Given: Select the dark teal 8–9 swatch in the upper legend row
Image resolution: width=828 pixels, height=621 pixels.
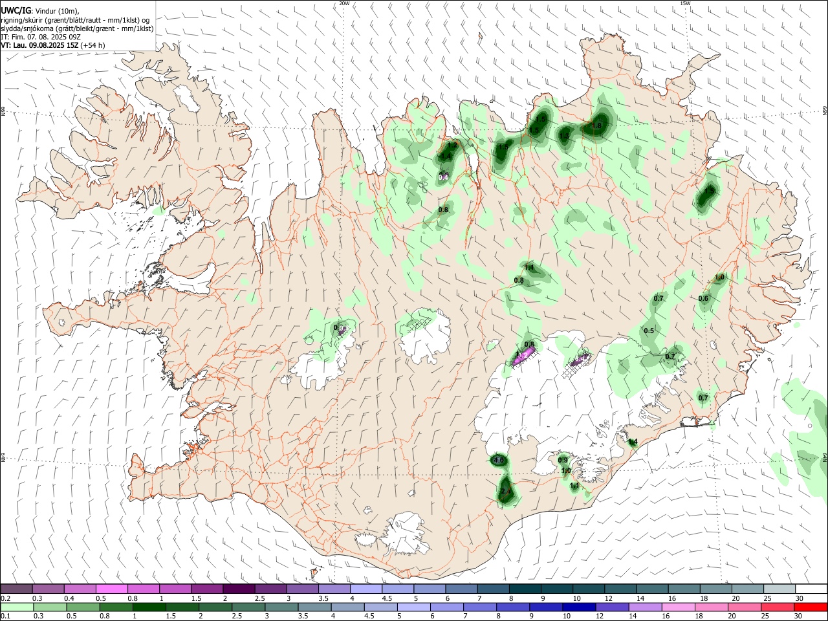Looking at the screenshot, I should 525,589.
